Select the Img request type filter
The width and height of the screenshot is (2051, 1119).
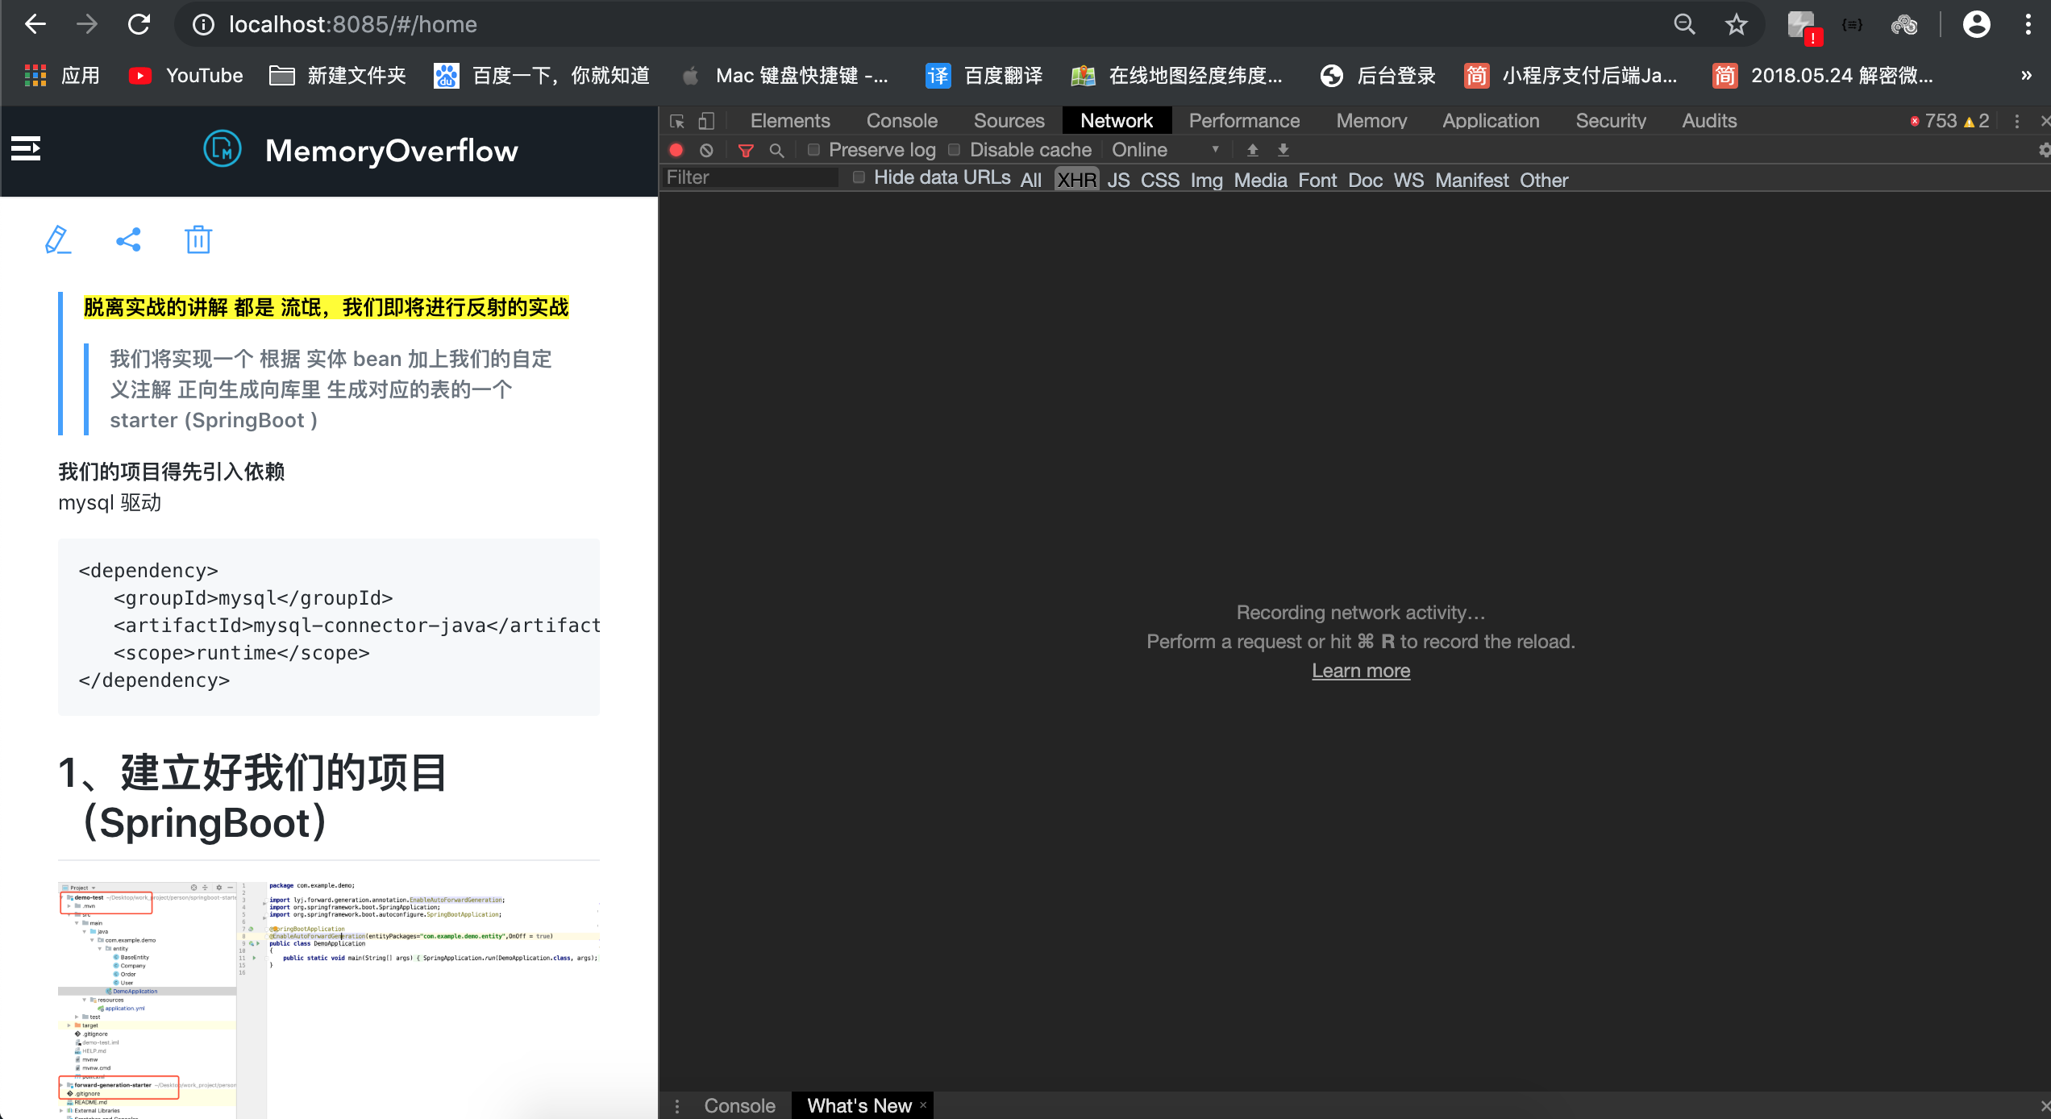coord(1206,180)
